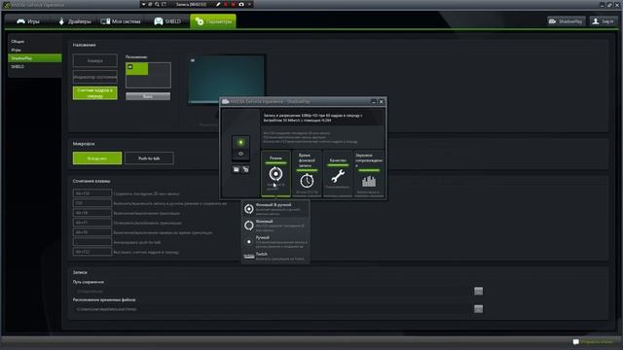623x350 pixels.
Task: Click the magnifier icon in recorder toolbar
Action: [x=157, y=4]
